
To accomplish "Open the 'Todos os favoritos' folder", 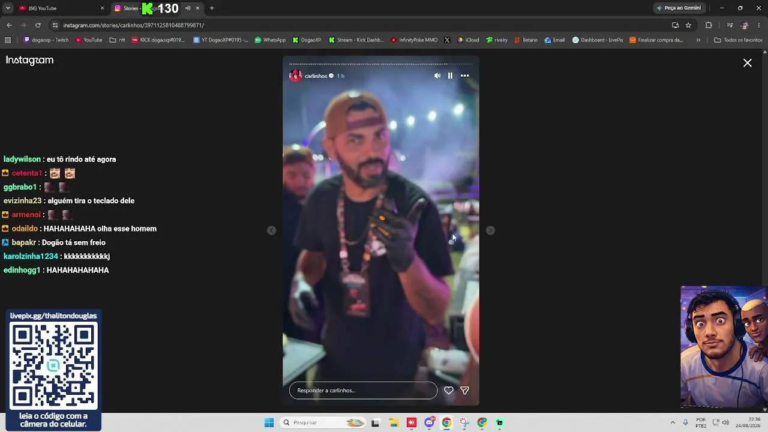I will pos(738,40).
